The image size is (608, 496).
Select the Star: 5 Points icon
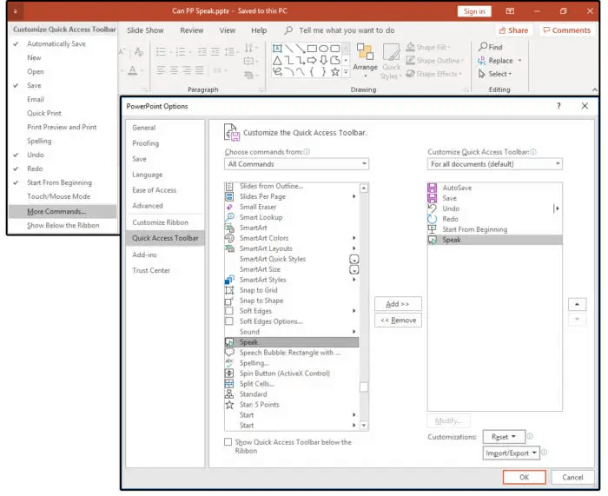(x=229, y=405)
